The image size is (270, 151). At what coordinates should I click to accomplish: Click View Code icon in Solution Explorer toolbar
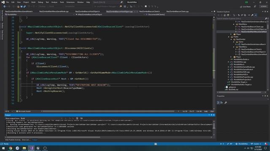[249, 15]
